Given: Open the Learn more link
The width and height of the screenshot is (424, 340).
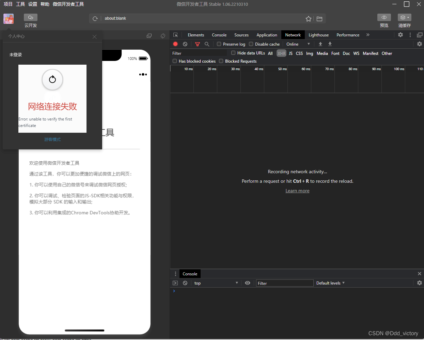Looking at the screenshot, I should pyautogui.click(x=297, y=191).
